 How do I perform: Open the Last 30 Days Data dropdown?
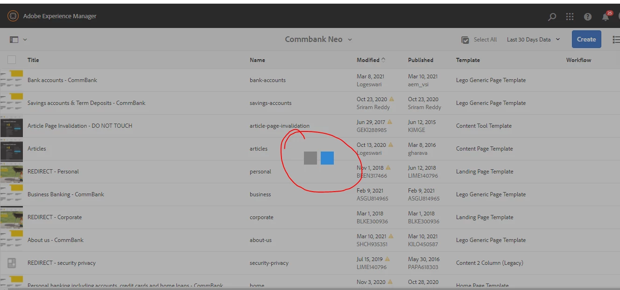click(533, 40)
